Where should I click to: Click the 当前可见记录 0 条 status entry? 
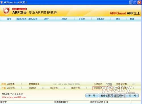99,102
